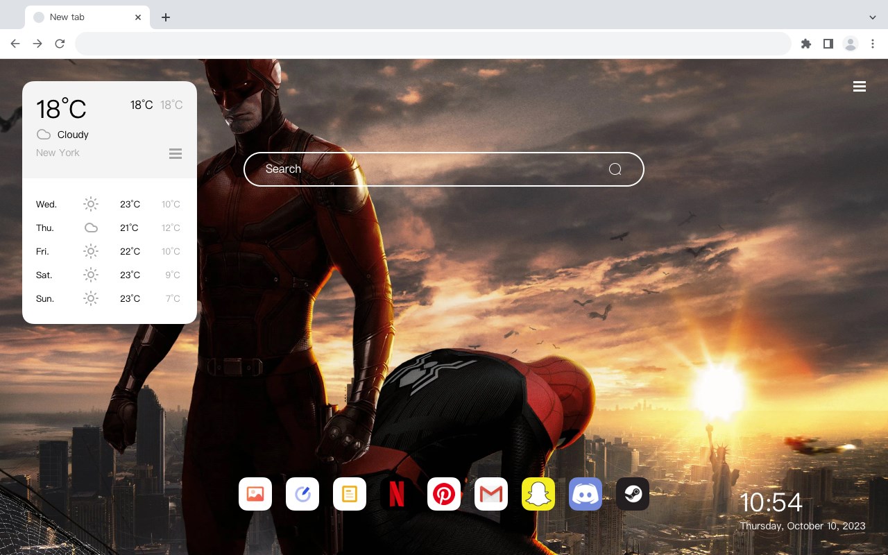Launch the Steam shortcut
The image size is (888, 555).
click(x=633, y=494)
